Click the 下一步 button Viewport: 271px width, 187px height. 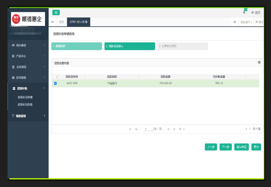coord(225,147)
